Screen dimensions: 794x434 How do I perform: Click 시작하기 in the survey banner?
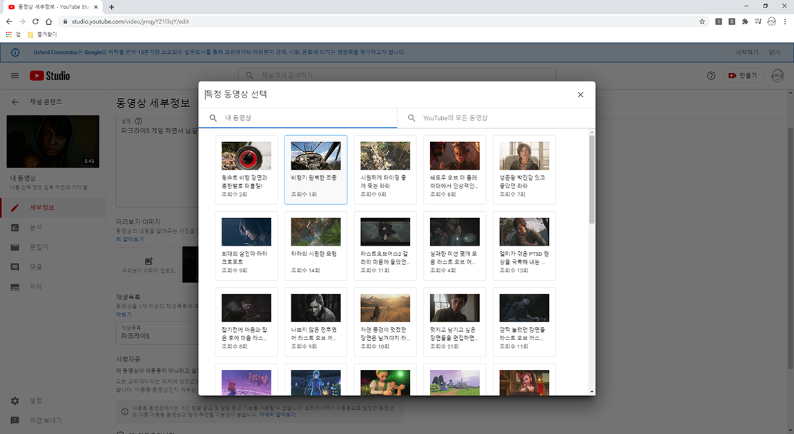[747, 52]
